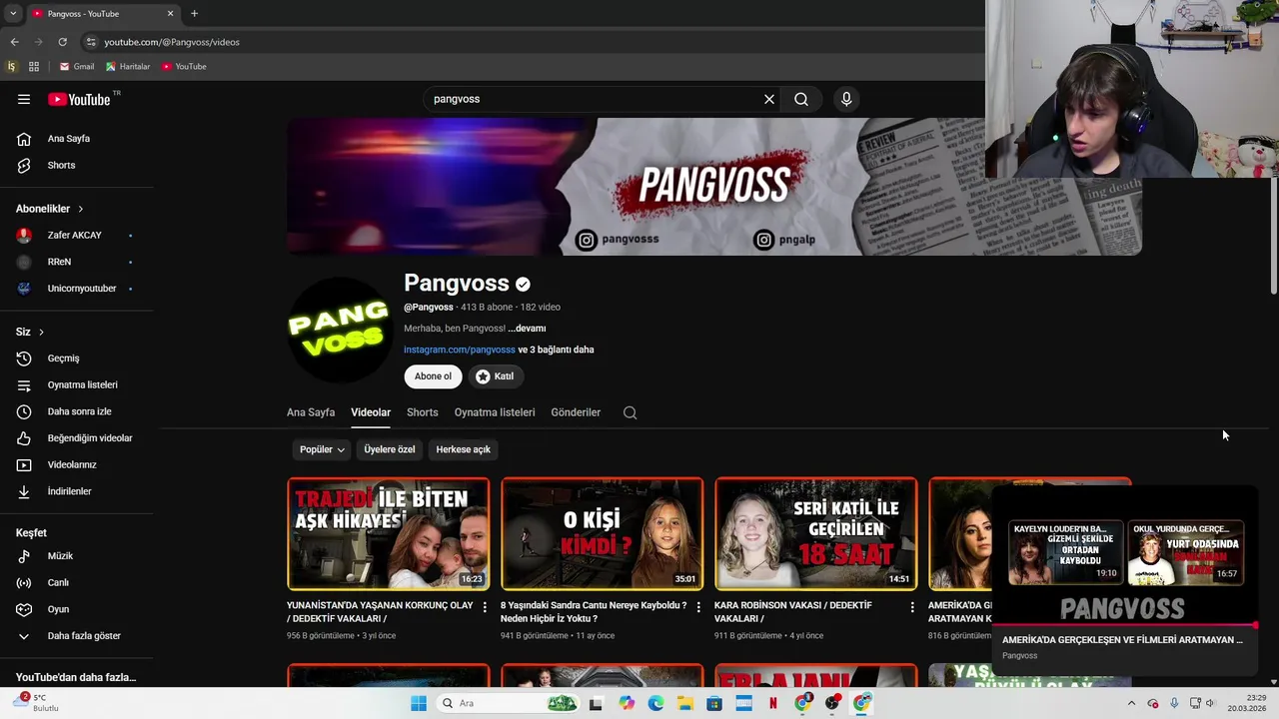
Task: Go back with the browser back arrow
Action: coord(14,42)
